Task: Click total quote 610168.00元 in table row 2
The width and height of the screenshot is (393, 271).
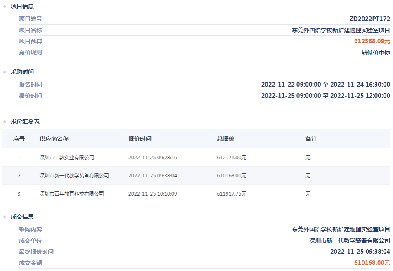Action: click(x=232, y=176)
